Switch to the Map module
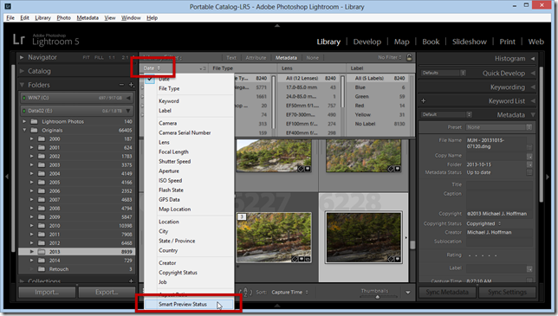The width and height of the screenshot is (558, 316). [401, 42]
